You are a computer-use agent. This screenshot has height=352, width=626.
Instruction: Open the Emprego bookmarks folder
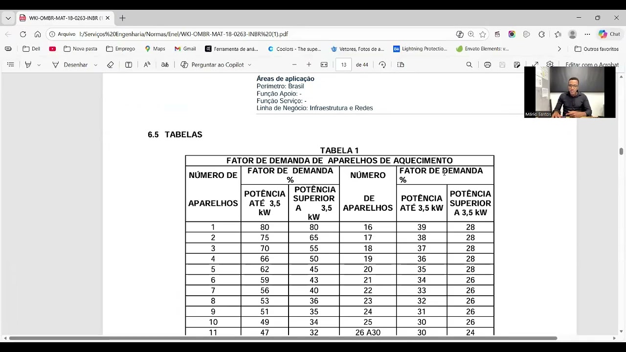pyautogui.click(x=120, y=49)
